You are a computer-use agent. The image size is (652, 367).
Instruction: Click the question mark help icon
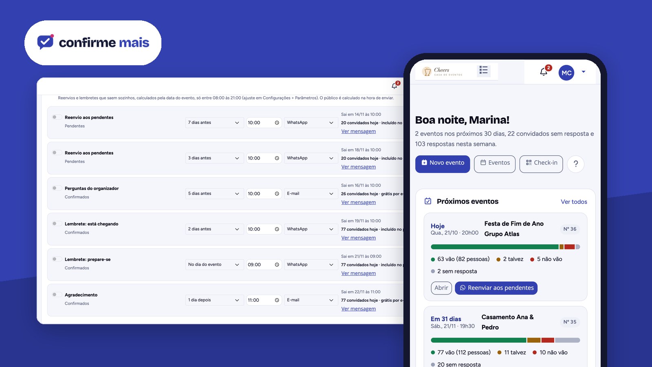[x=576, y=164]
